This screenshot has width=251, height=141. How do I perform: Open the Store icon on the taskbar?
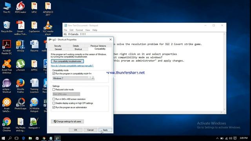coord(37,138)
